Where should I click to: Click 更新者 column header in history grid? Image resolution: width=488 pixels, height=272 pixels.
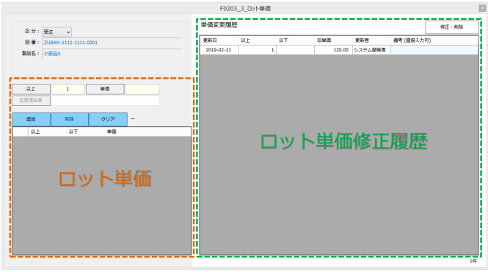point(371,40)
